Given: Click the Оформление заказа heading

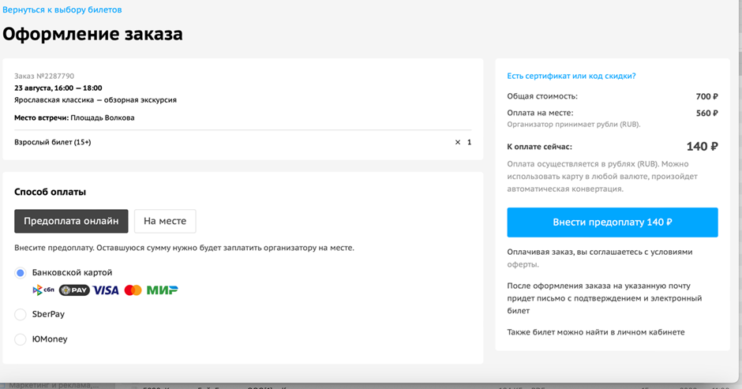Looking at the screenshot, I should pos(92,35).
